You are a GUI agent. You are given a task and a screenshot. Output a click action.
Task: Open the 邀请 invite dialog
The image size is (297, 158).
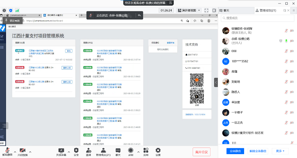[89, 152]
